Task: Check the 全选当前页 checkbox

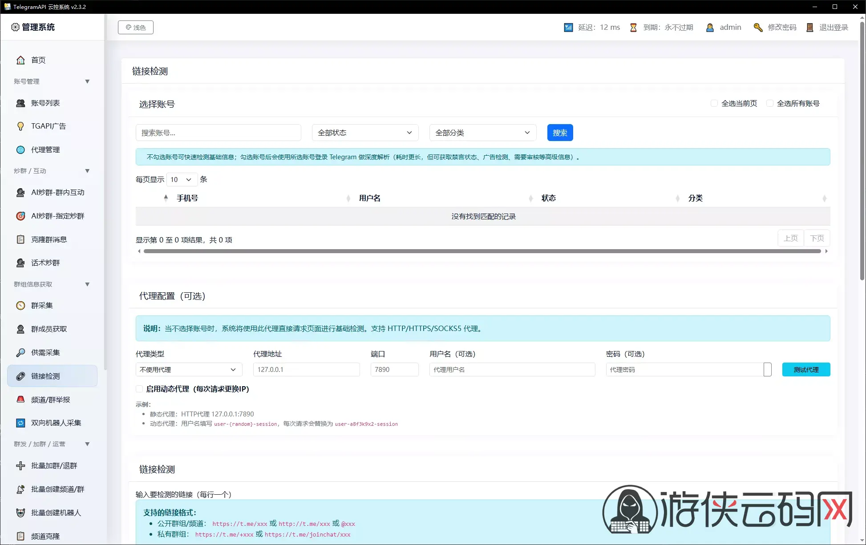Action: (x=714, y=103)
